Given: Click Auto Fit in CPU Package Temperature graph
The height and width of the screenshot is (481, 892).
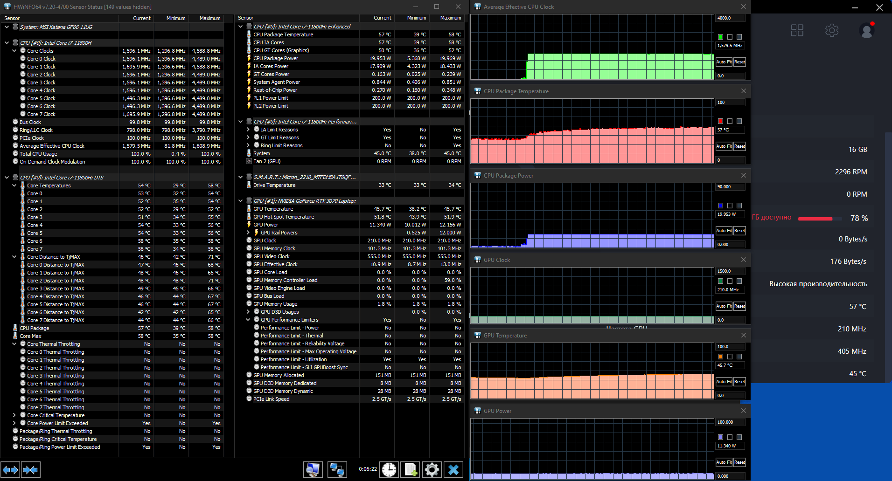Looking at the screenshot, I should click(x=724, y=146).
